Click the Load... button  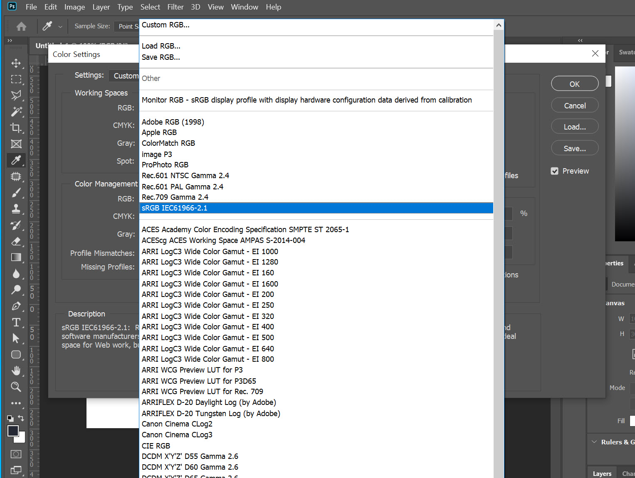coord(575,127)
